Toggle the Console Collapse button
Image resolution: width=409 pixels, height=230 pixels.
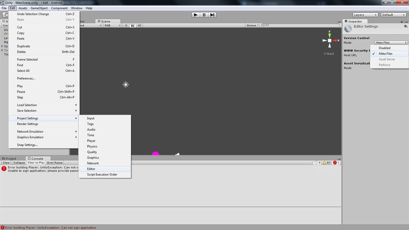19,163
